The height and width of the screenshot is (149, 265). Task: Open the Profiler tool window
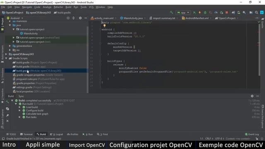(73, 134)
